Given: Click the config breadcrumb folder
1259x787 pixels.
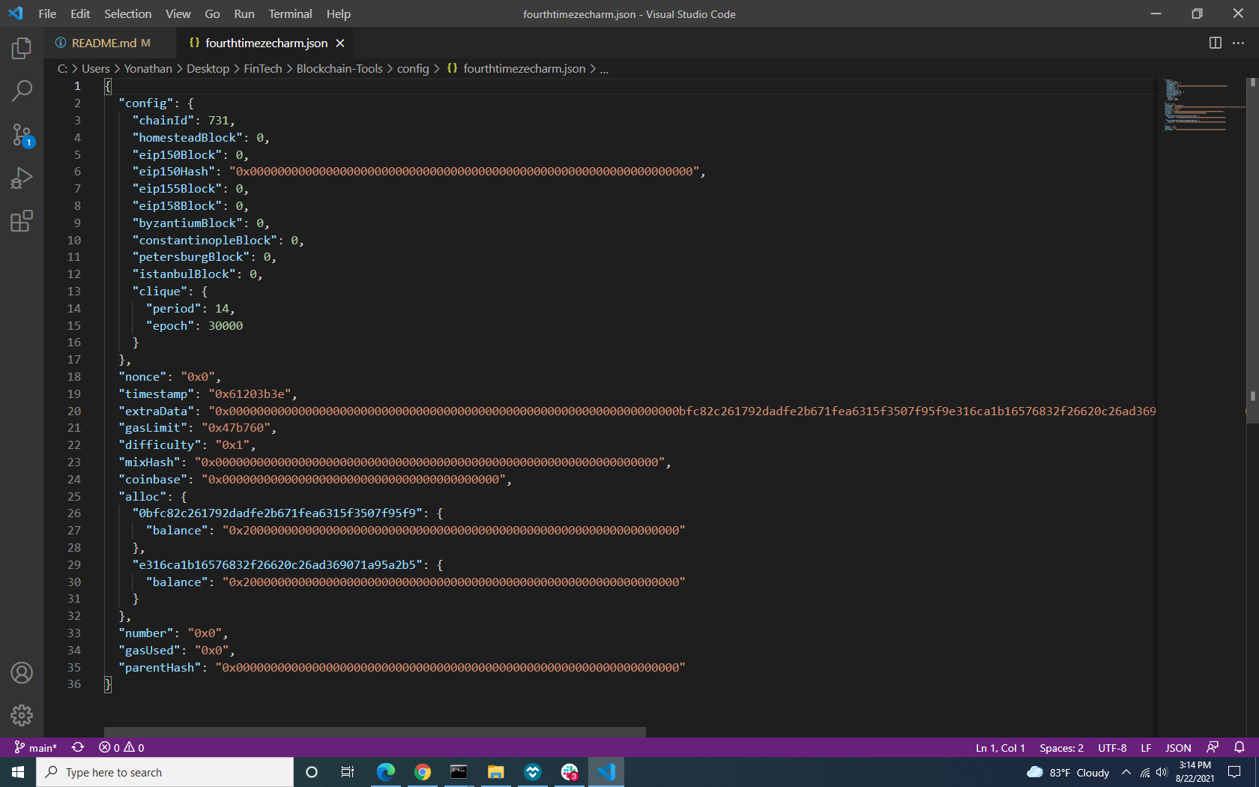Looking at the screenshot, I should pyautogui.click(x=413, y=69).
